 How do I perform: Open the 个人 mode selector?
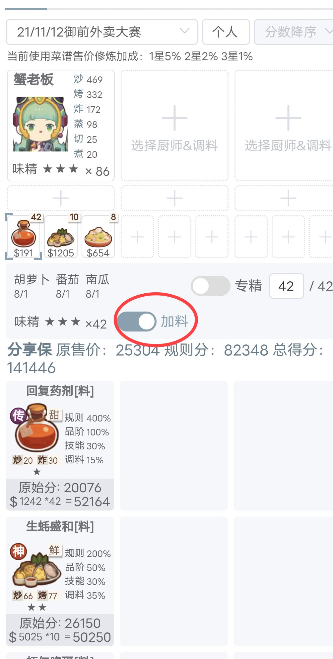pyautogui.click(x=226, y=32)
